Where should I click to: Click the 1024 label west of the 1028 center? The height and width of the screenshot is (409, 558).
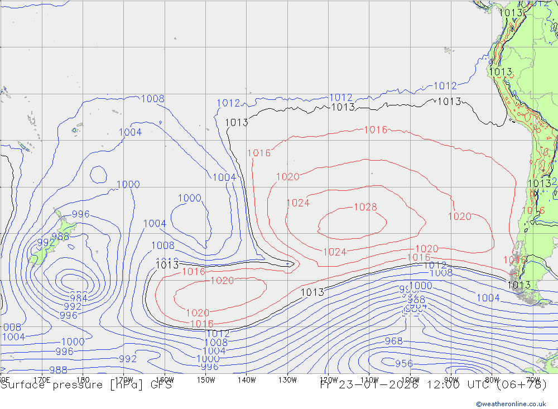(298, 203)
